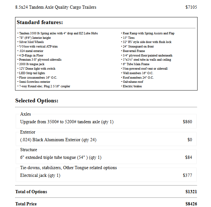Click the Total Price label
The image size is (211, 207).
click(x=26, y=204)
